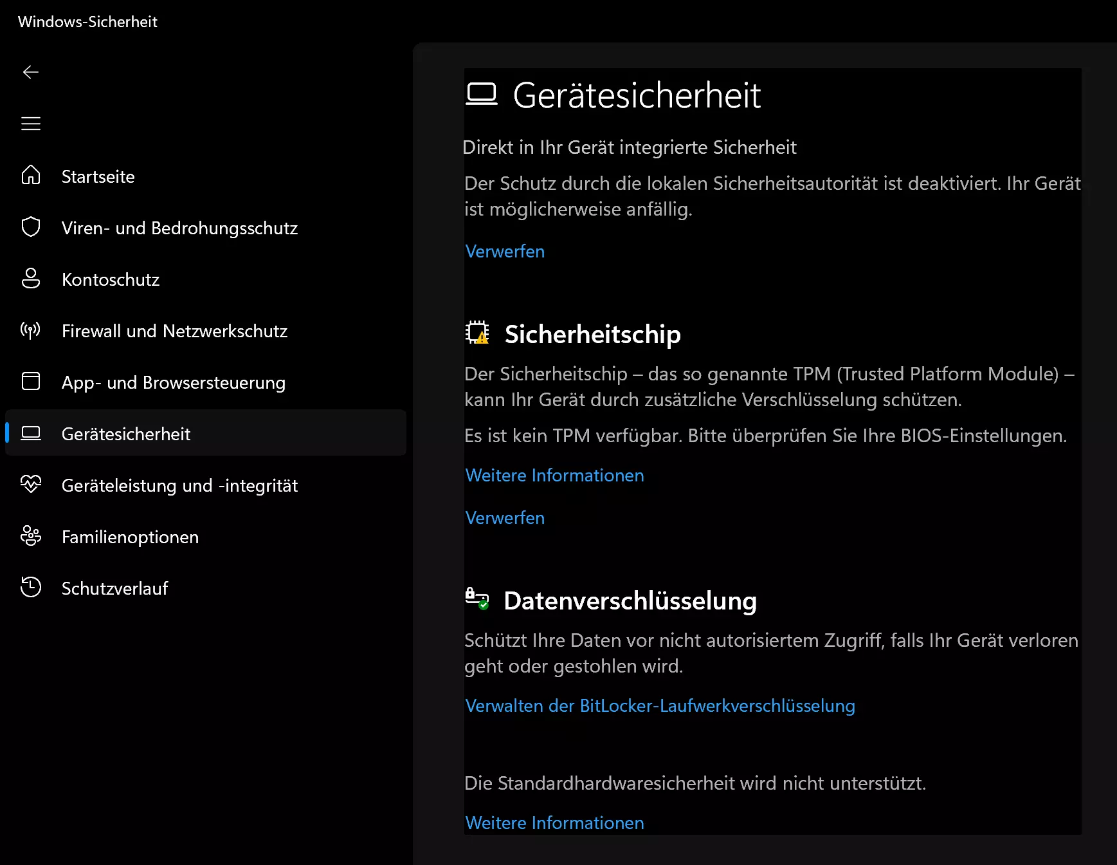
Task: Click the Startseite home icon
Action: 31,175
